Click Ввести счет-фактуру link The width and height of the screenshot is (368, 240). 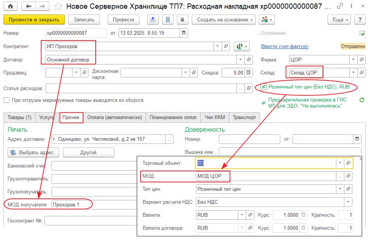[285, 47]
